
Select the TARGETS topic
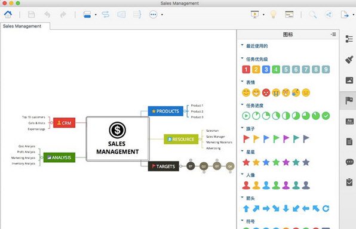click(x=164, y=166)
